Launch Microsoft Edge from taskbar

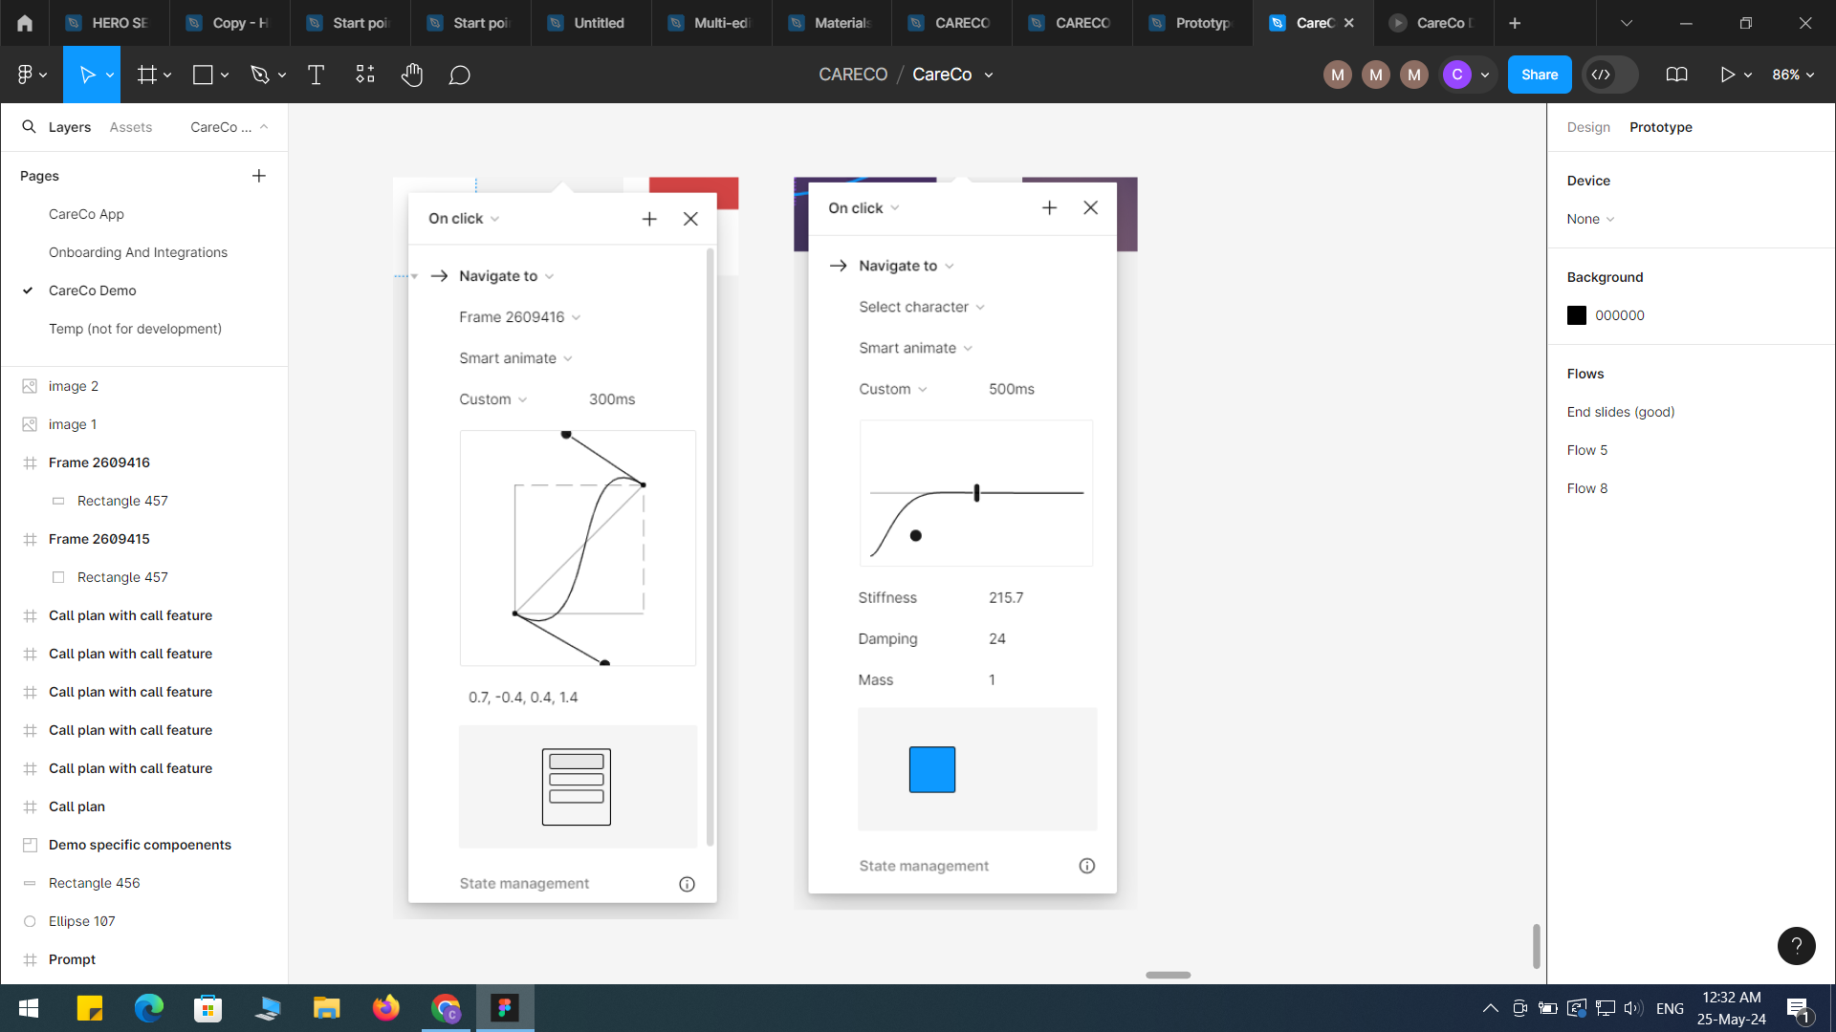coord(148,1008)
